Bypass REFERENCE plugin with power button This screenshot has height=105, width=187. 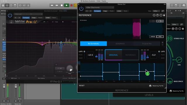click(81, 8)
